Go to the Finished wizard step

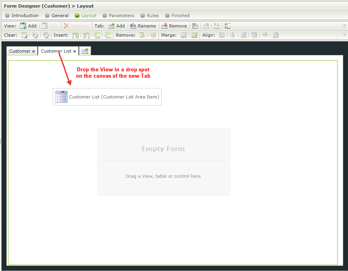point(177,16)
